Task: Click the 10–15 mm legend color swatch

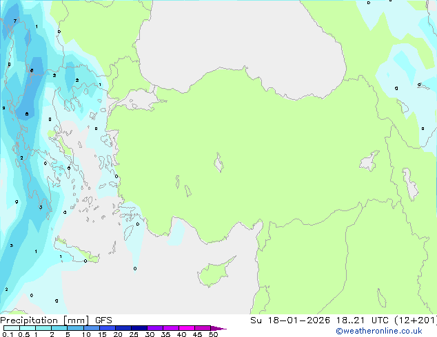Action: click(92, 328)
